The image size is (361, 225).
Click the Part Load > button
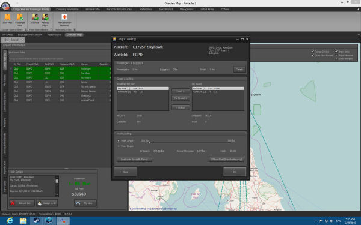[x=180, y=98]
